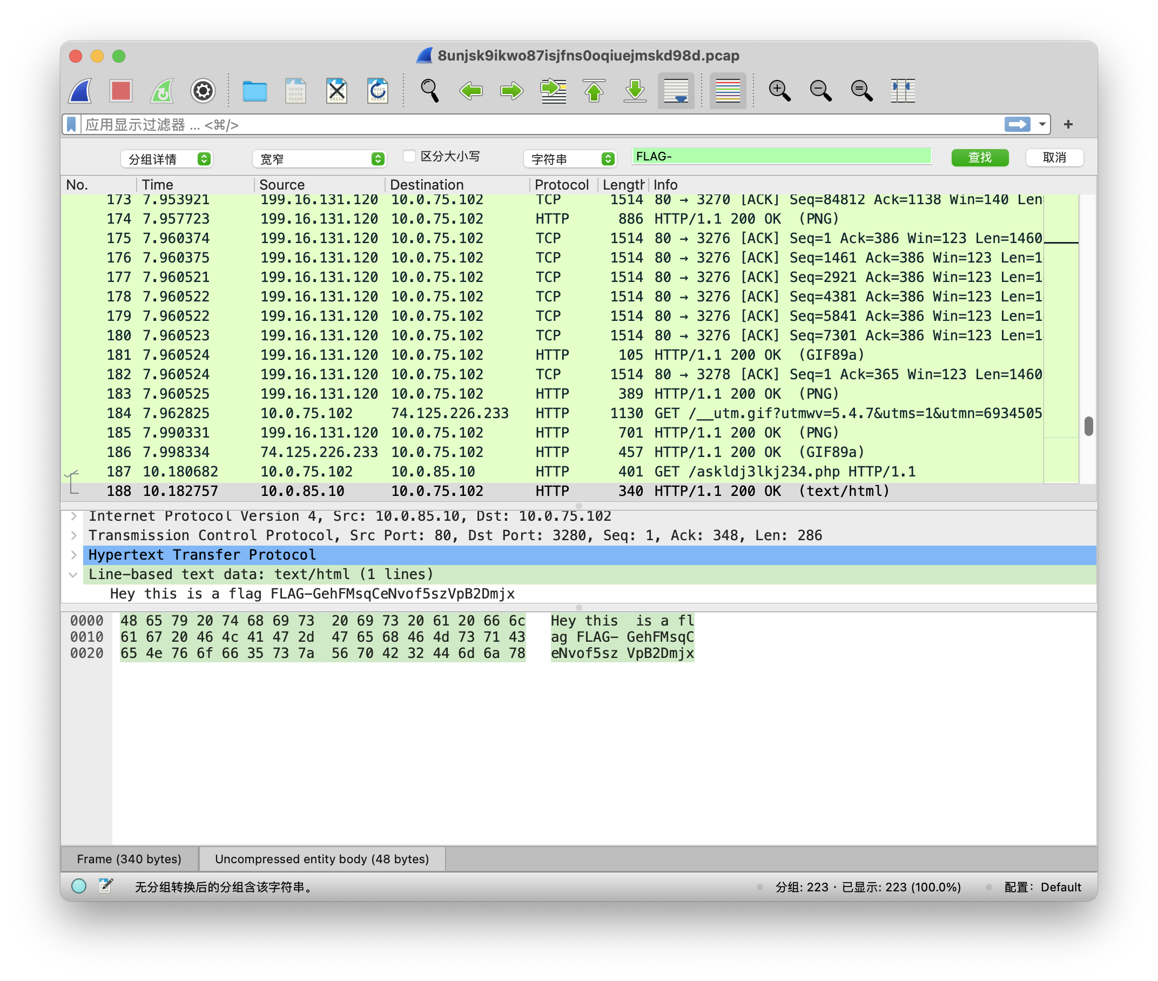This screenshot has width=1158, height=981.
Task: Toggle auto scroll during live capture
Action: [676, 91]
